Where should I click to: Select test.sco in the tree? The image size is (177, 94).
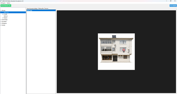tap(6, 16)
